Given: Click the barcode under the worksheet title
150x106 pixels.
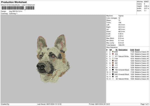Looking at the screenshot, I should (17, 8).
